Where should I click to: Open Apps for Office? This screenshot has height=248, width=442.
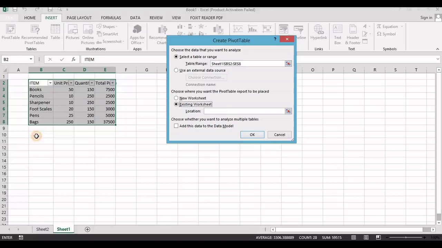coord(137,35)
